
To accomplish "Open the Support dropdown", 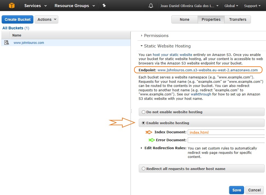I will 251,6.
